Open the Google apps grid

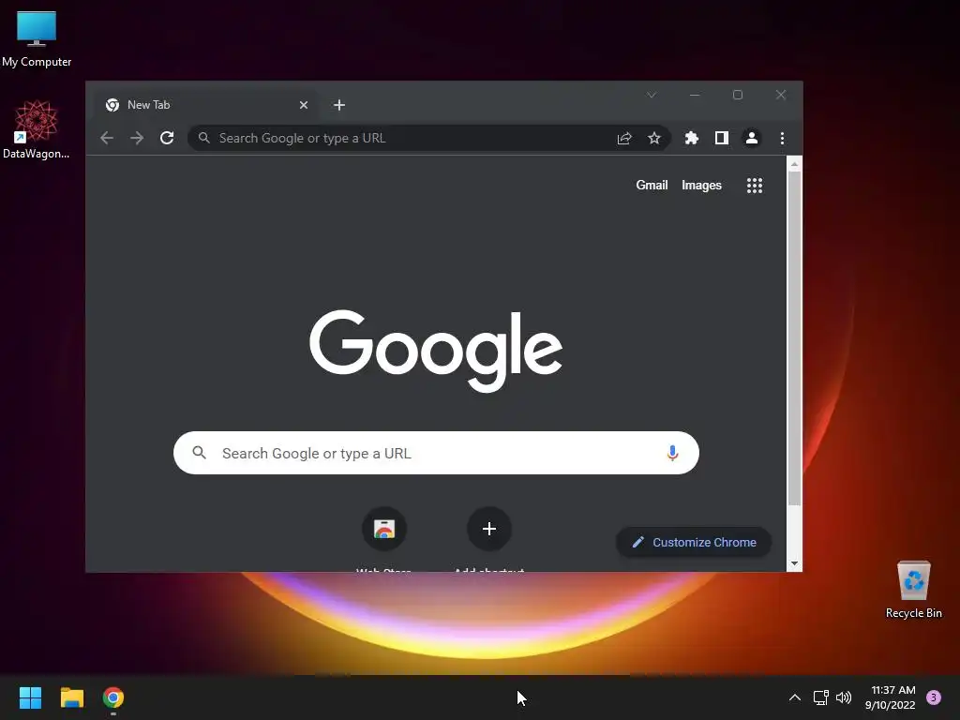pos(755,186)
